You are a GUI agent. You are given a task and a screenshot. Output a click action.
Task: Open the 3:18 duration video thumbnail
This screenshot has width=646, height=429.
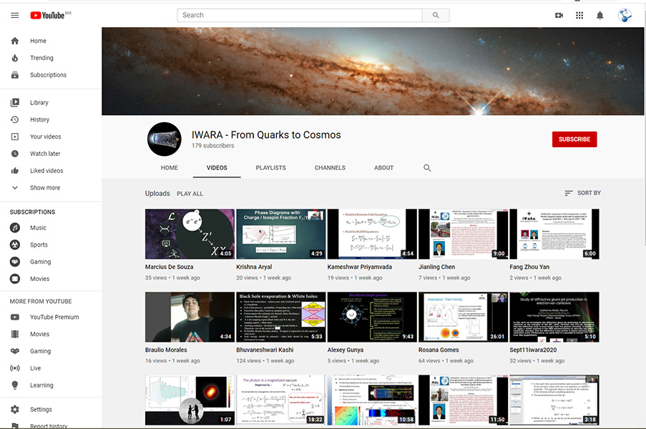tap(554, 400)
